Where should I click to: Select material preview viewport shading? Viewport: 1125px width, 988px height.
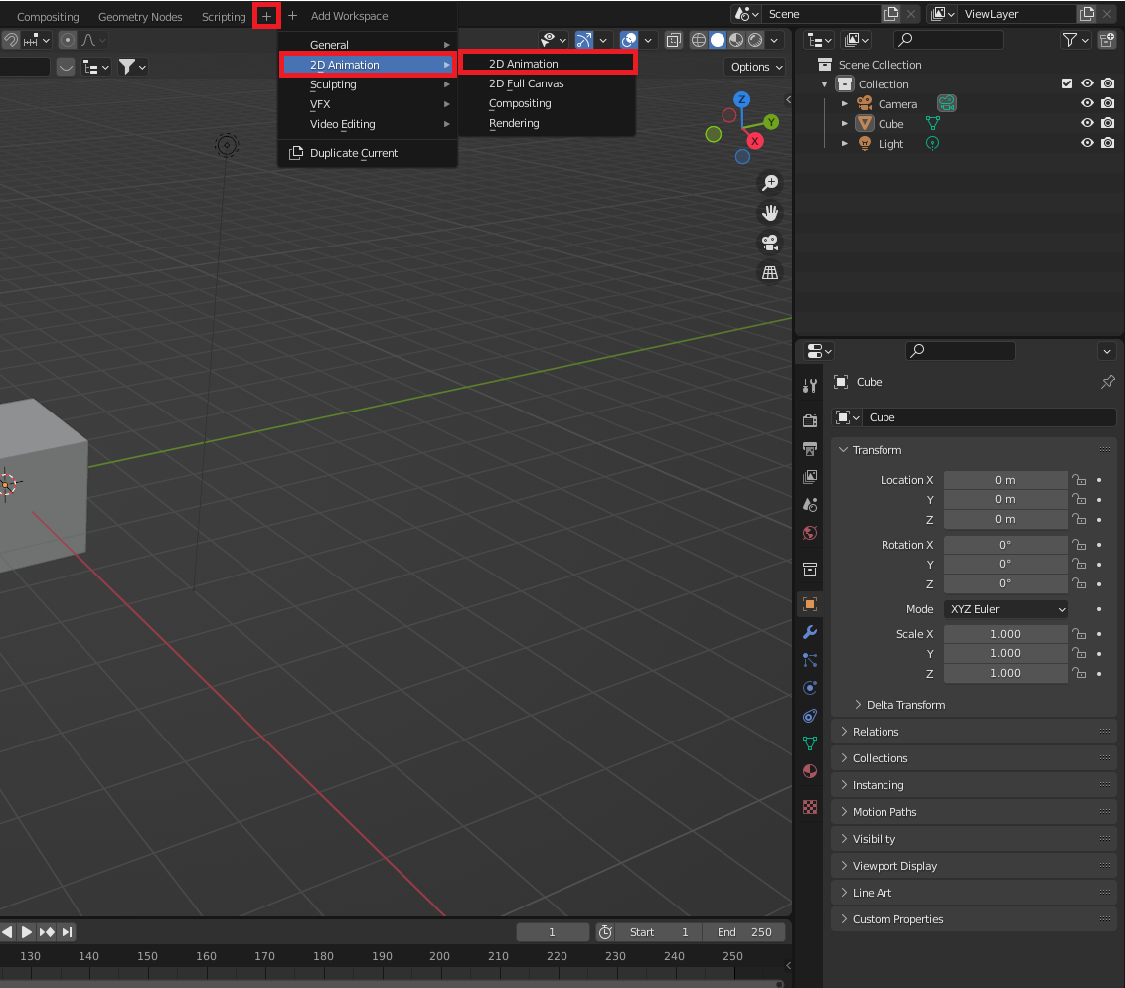point(736,40)
